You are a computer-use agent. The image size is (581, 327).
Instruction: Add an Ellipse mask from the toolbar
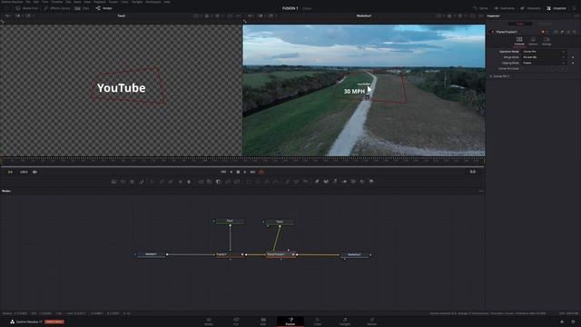(258, 182)
